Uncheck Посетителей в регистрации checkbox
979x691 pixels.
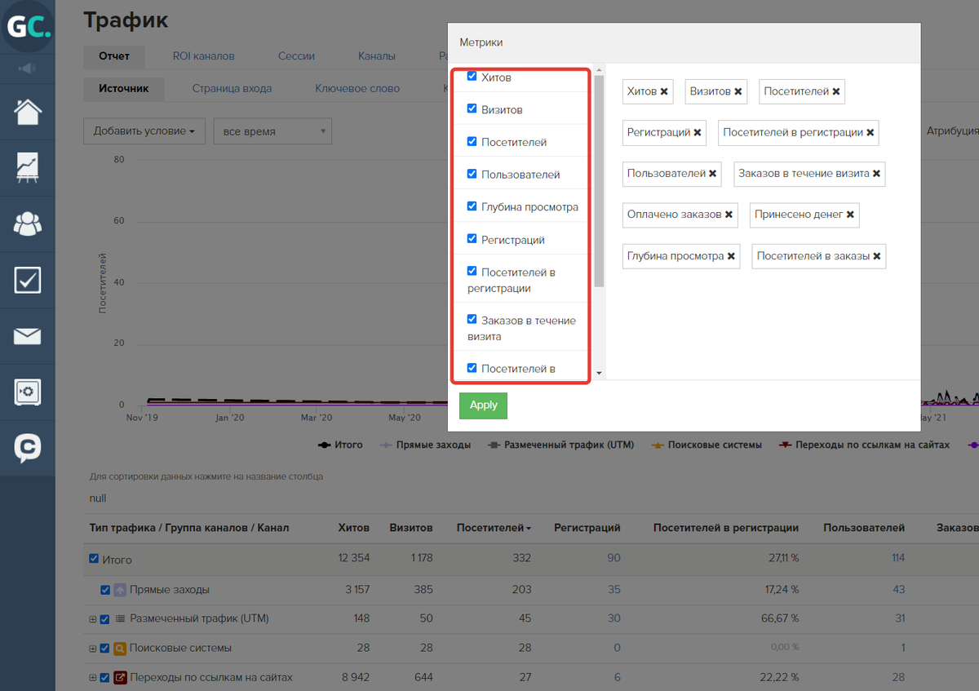coord(472,271)
